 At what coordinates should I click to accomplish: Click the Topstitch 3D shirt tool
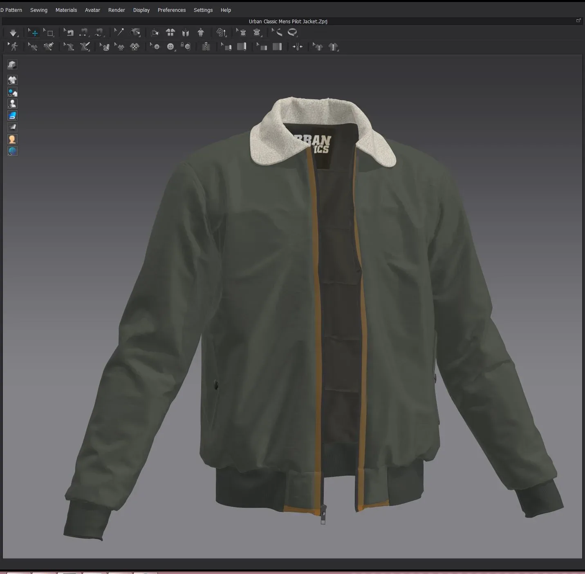pyautogui.click(x=333, y=47)
